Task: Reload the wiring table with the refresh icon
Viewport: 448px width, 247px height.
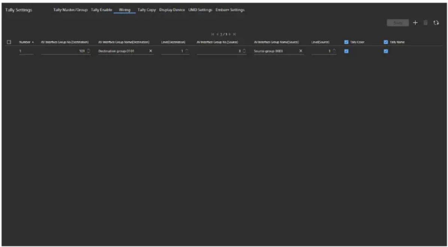Action: (436, 23)
